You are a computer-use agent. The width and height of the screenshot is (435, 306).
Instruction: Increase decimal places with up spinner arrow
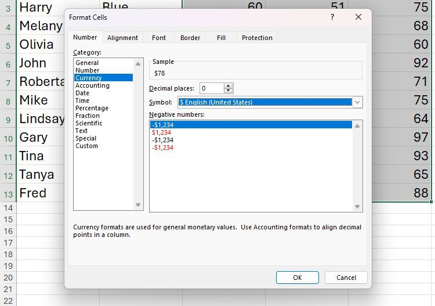point(228,86)
